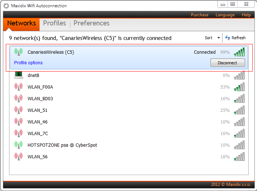257x191 pixels.
Task: Select the CanariesWireless (C5) network name
Action: pos(51,52)
